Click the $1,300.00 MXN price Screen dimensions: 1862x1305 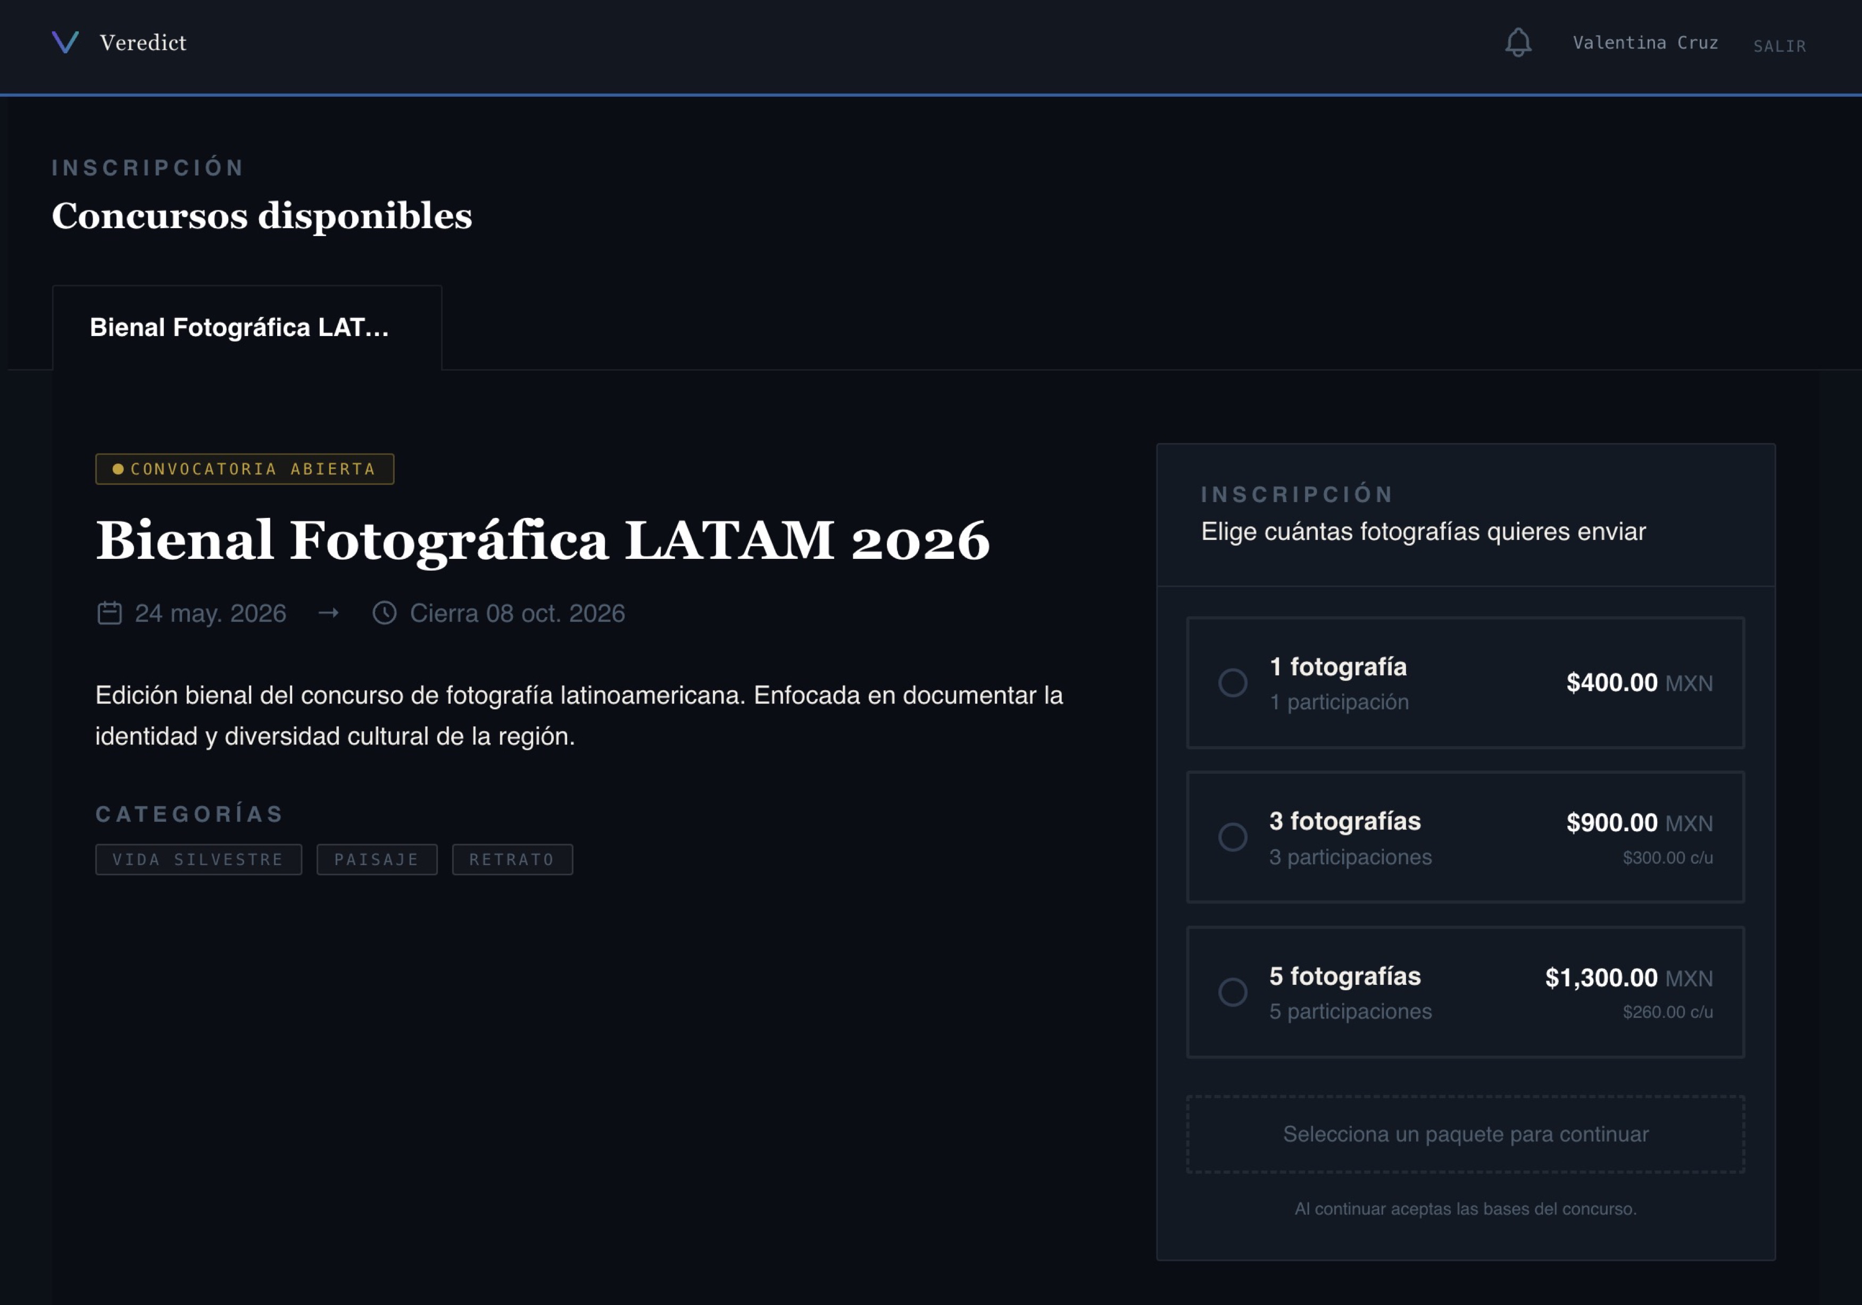[x=1629, y=977]
